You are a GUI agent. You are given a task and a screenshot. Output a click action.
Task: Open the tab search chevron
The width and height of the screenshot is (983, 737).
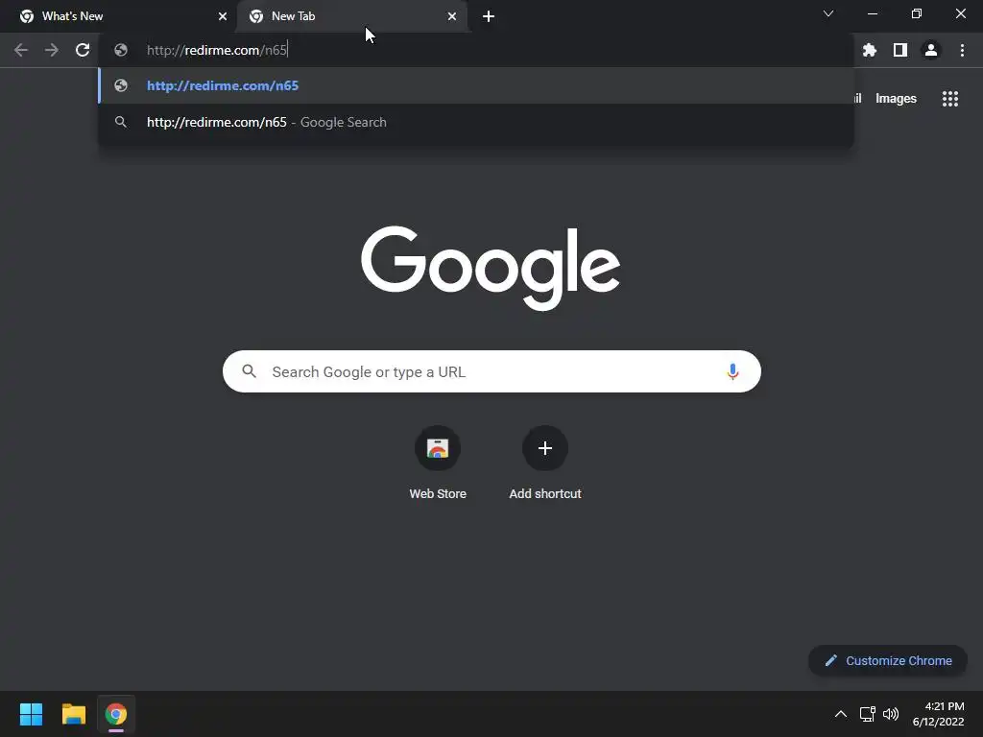[828, 13]
